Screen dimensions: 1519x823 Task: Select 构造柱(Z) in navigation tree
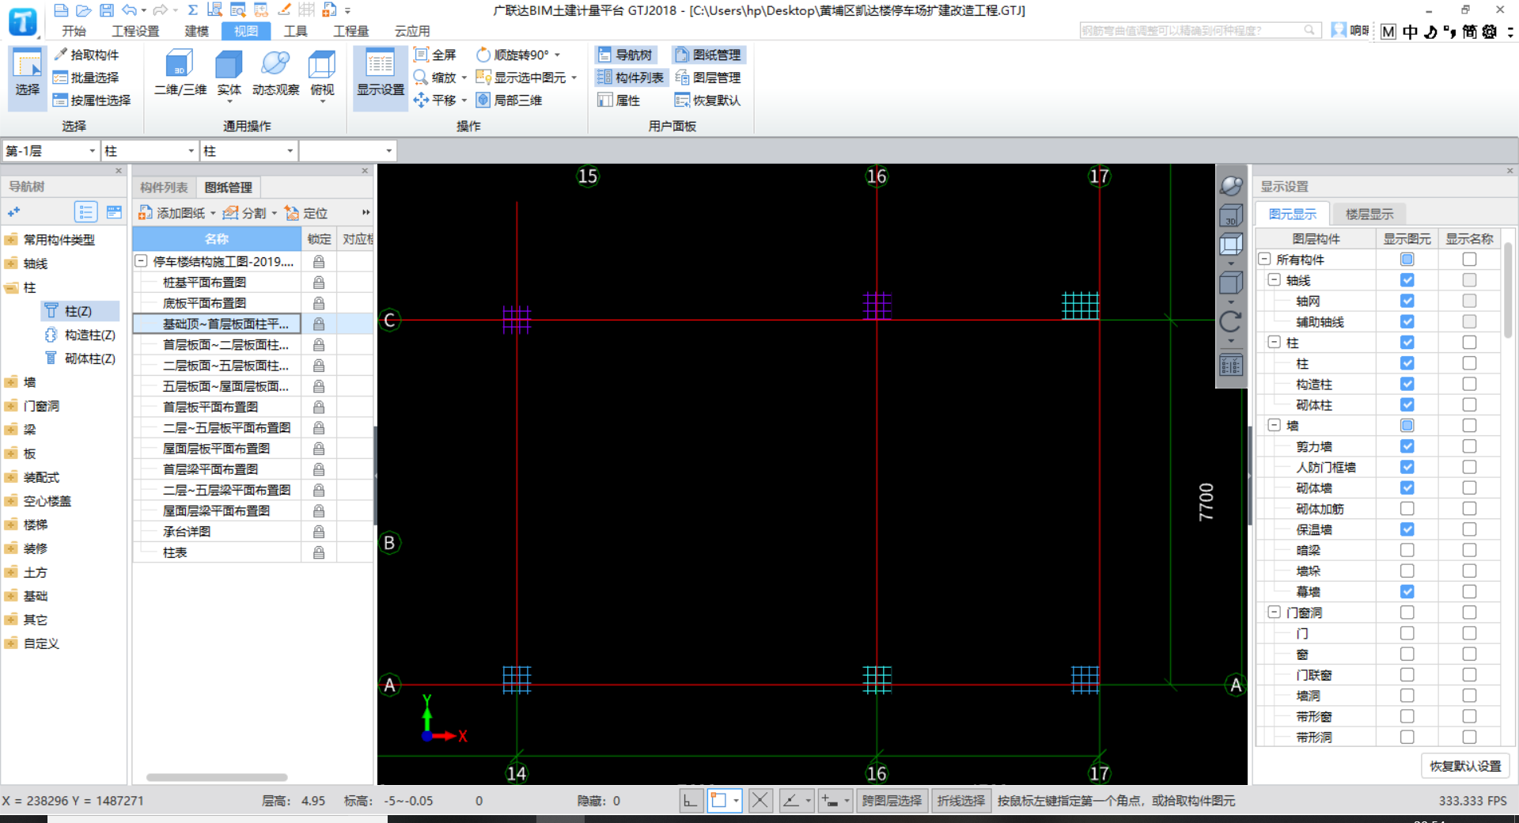[x=89, y=335]
